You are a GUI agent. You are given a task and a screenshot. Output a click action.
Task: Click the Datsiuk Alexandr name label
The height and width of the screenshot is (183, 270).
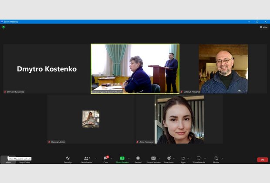tap(192, 92)
